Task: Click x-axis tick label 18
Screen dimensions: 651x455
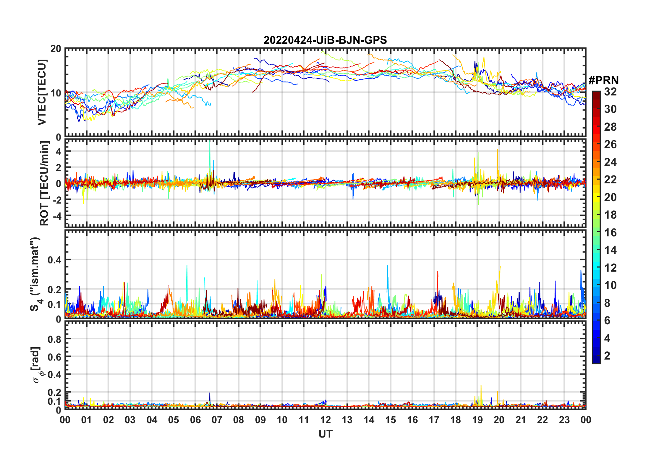Action: [456, 420]
